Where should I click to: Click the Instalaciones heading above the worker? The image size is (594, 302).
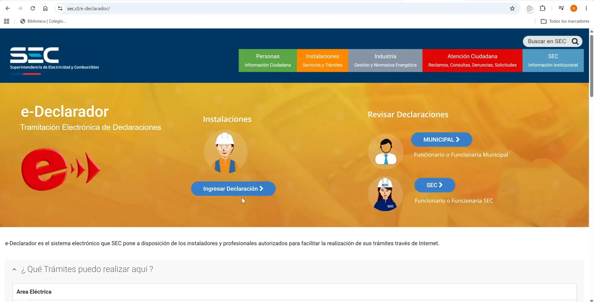tap(227, 119)
